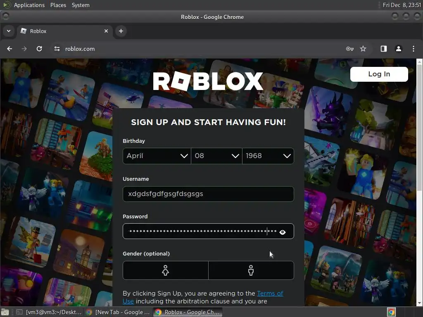Click the Applications menu logo icon
423x317 pixels.
tap(7, 5)
